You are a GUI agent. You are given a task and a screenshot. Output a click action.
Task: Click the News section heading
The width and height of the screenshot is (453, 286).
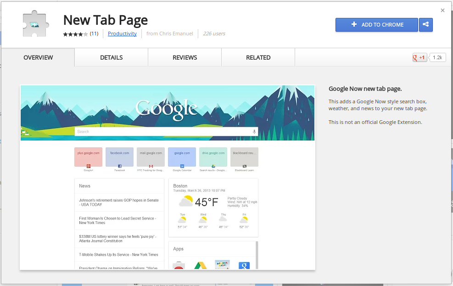click(x=84, y=186)
